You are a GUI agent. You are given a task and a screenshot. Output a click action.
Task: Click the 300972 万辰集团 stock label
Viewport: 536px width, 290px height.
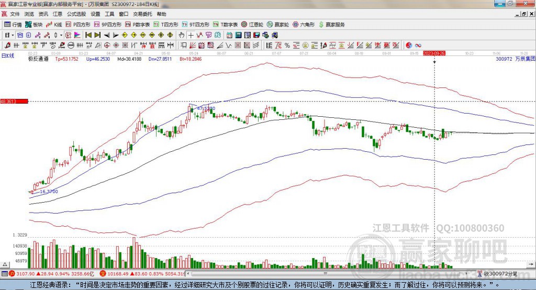pyautogui.click(x=516, y=59)
